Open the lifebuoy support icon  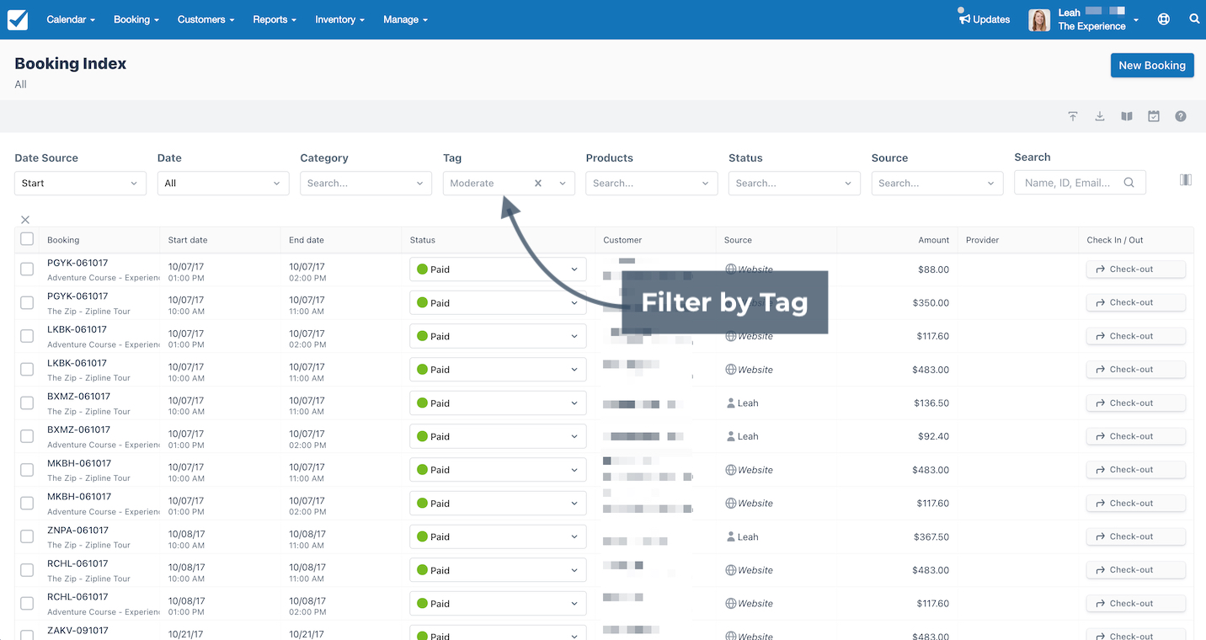click(1164, 19)
